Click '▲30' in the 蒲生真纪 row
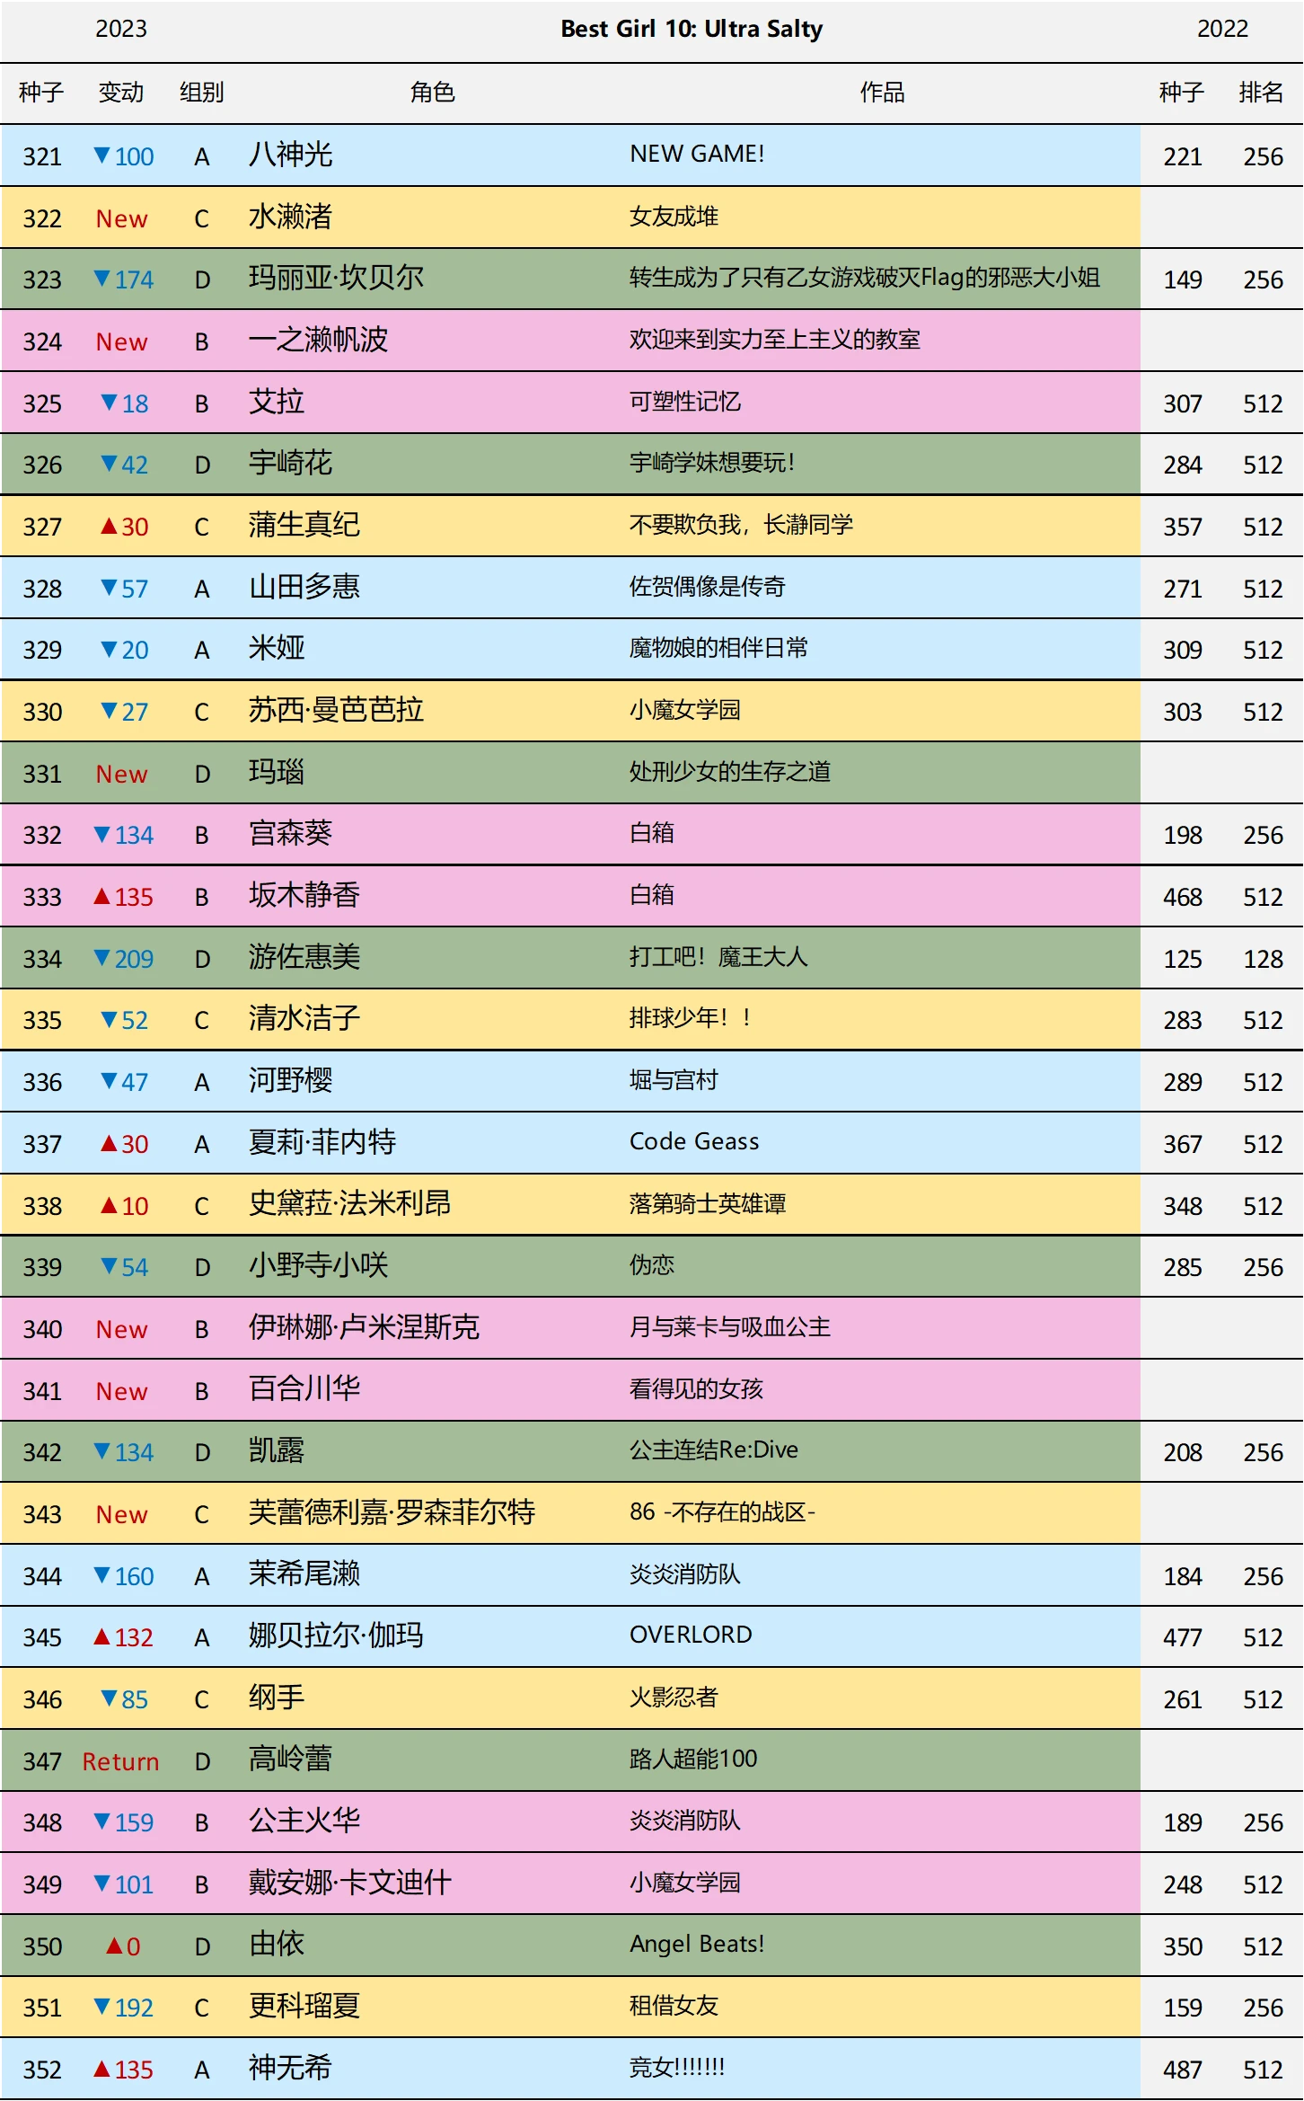The height and width of the screenshot is (2101, 1304). [124, 527]
